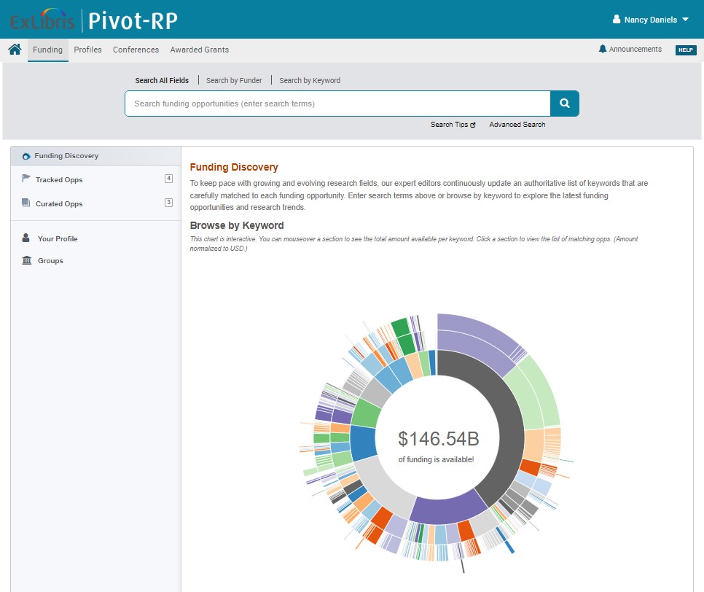Select the Funding Discovery compass icon
Image resolution: width=704 pixels, height=592 pixels.
point(26,155)
